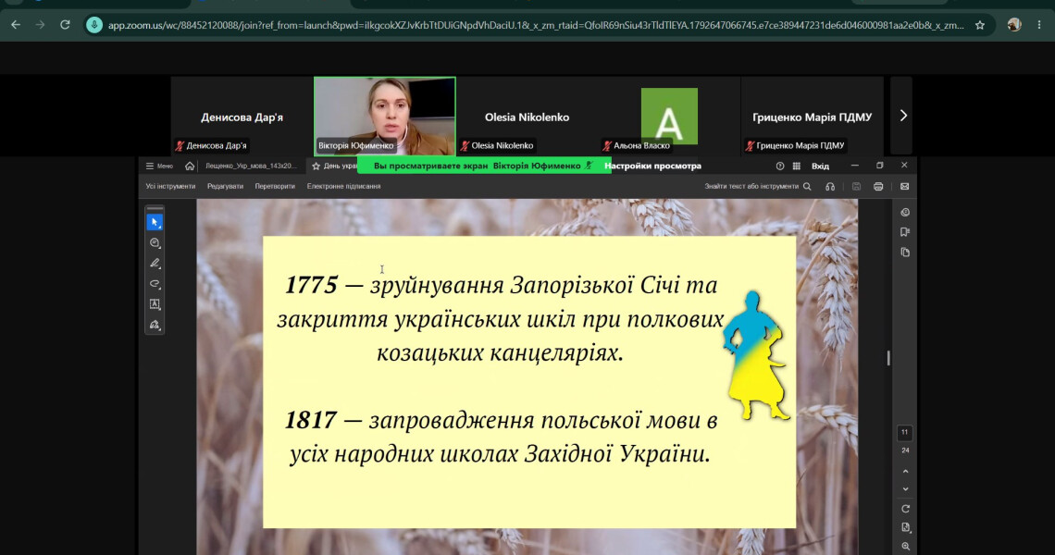
Task: Go back in browser history
Action: (x=16, y=25)
